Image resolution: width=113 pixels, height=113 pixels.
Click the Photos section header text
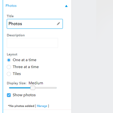tap(11, 6)
